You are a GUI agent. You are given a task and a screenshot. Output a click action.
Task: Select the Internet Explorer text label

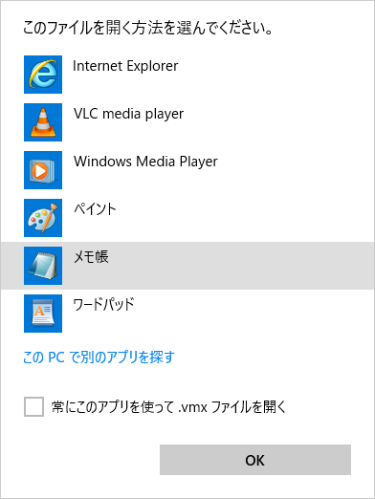click(x=125, y=66)
